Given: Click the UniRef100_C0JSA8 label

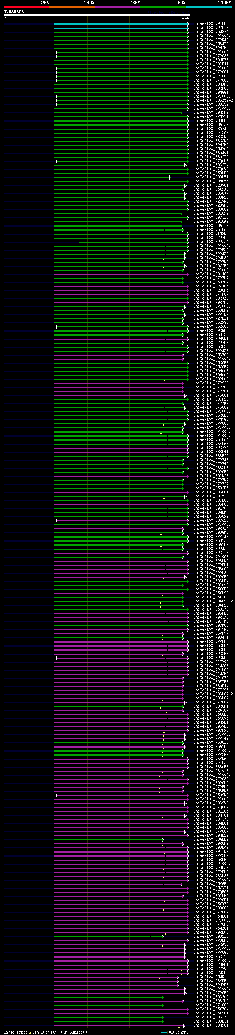Looking at the screenshot, I should [211, 133].
